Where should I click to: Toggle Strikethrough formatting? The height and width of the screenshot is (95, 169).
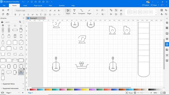pos(28,15)
